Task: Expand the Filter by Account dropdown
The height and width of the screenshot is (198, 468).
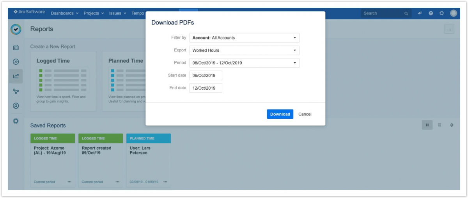Action: point(244,38)
